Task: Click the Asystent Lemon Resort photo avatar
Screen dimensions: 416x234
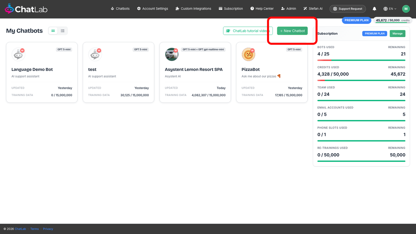Action: (x=172, y=54)
